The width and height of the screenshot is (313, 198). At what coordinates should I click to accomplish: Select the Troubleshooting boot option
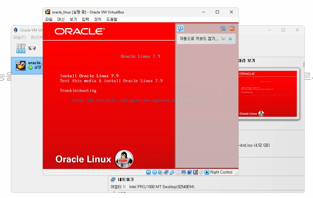[78, 91]
